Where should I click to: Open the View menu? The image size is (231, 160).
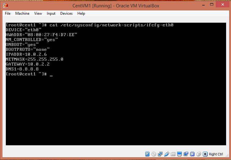pos(38,13)
